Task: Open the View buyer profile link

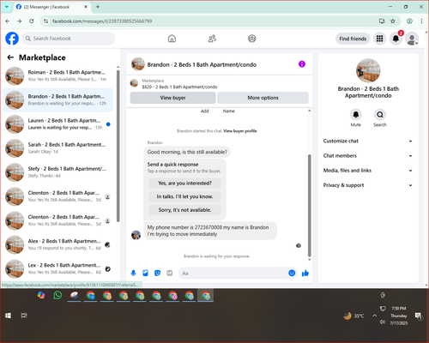Action: coord(240,131)
